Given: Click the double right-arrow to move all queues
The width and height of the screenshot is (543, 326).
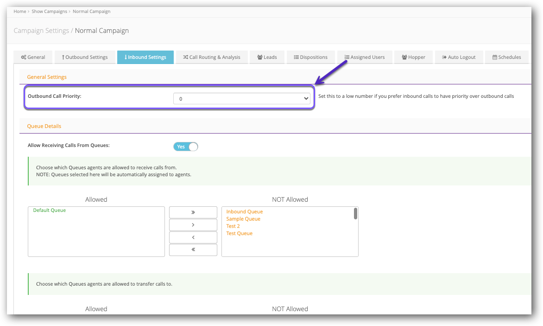Looking at the screenshot, I should (193, 212).
